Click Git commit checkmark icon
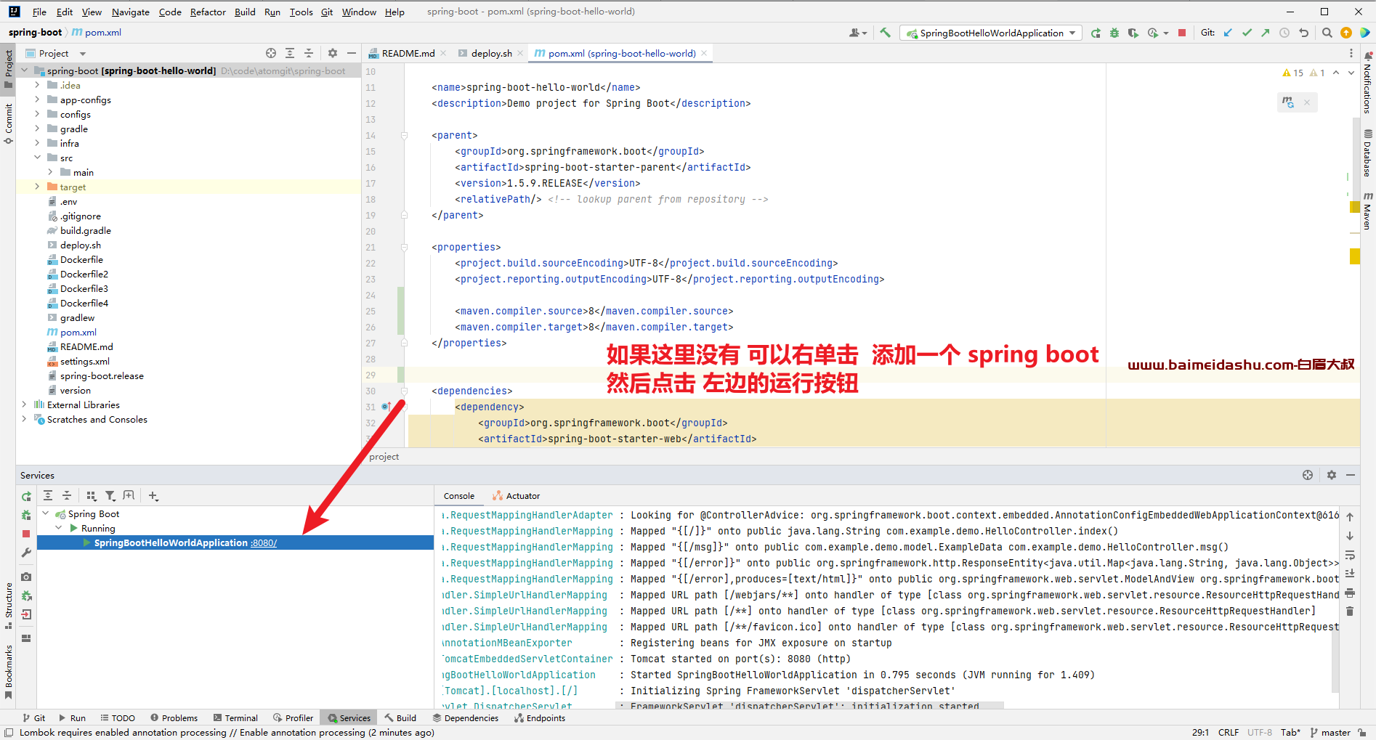 pos(1247,33)
